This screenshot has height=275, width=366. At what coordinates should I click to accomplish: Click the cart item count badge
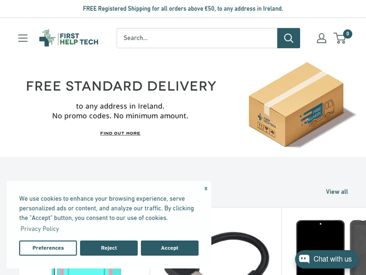pos(347,34)
